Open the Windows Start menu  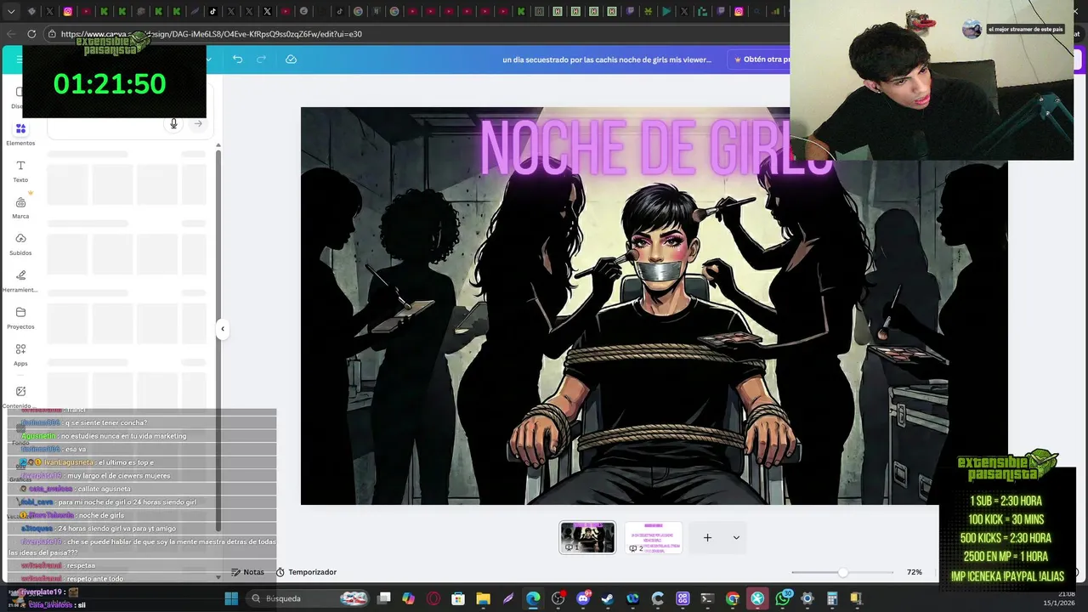click(x=231, y=598)
